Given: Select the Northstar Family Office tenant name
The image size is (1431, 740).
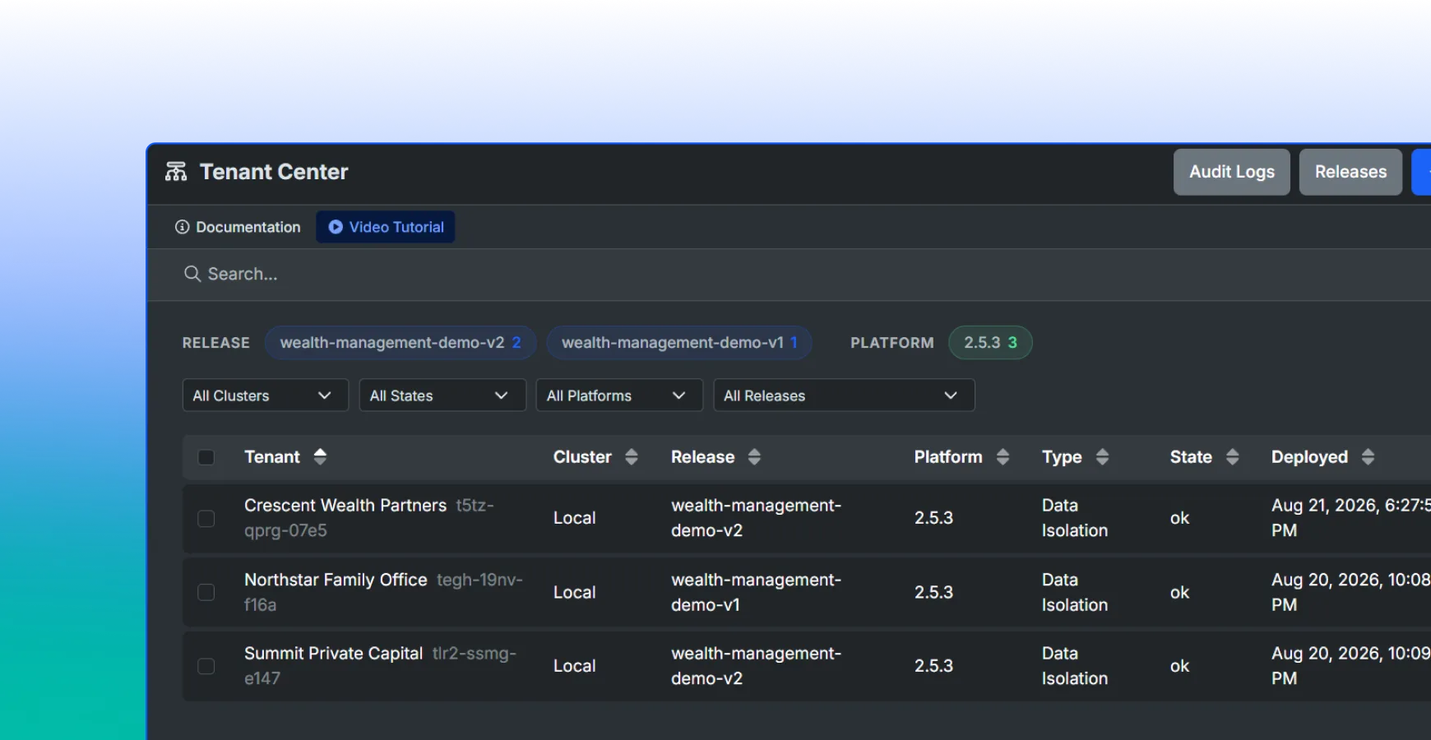Looking at the screenshot, I should tap(336, 580).
